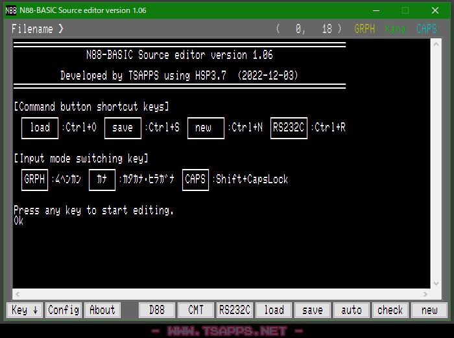Image resolution: width=454 pixels, height=338 pixels.
Task: Click the ':Shift+CapsLock' text
Action: point(250,179)
